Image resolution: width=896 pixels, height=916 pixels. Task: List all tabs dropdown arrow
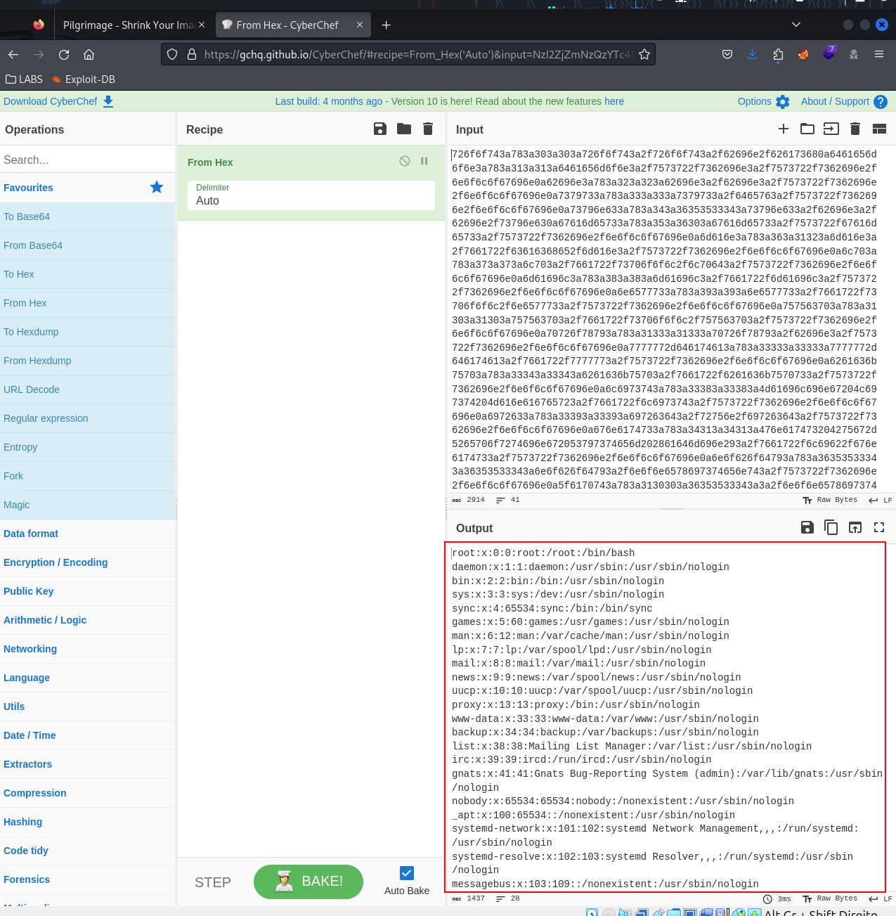[x=796, y=25]
